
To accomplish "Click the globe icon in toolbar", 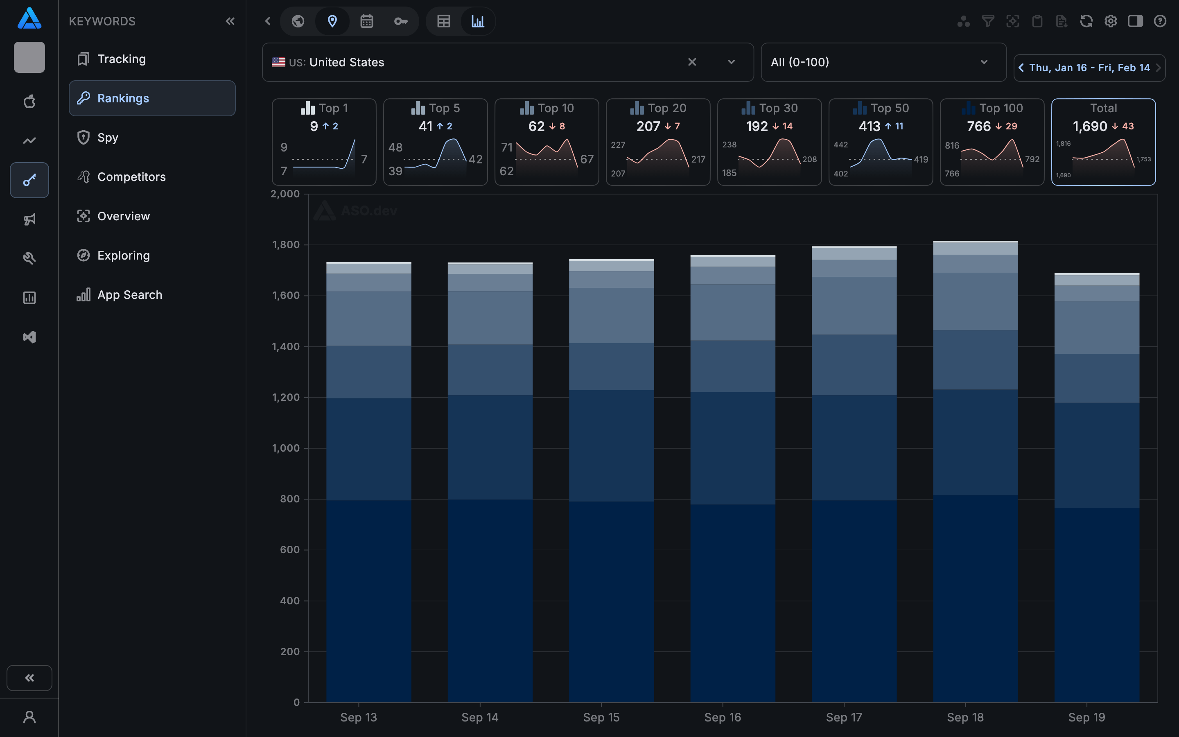I will click(x=298, y=21).
